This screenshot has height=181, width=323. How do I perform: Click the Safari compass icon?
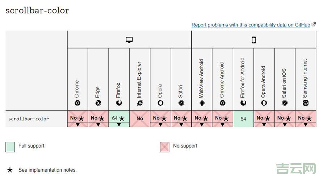point(181,103)
